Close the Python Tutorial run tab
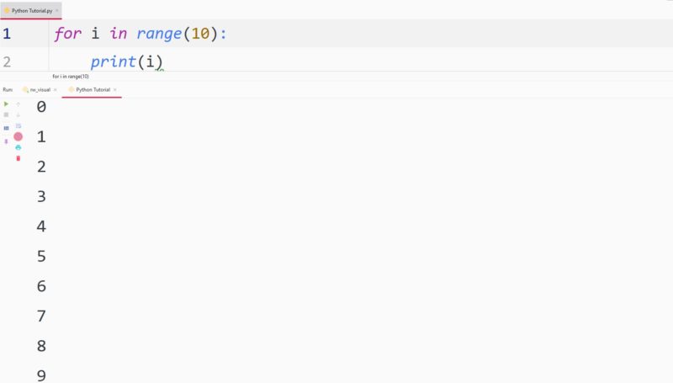Viewport: 673px width, 383px height. (115, 89)
